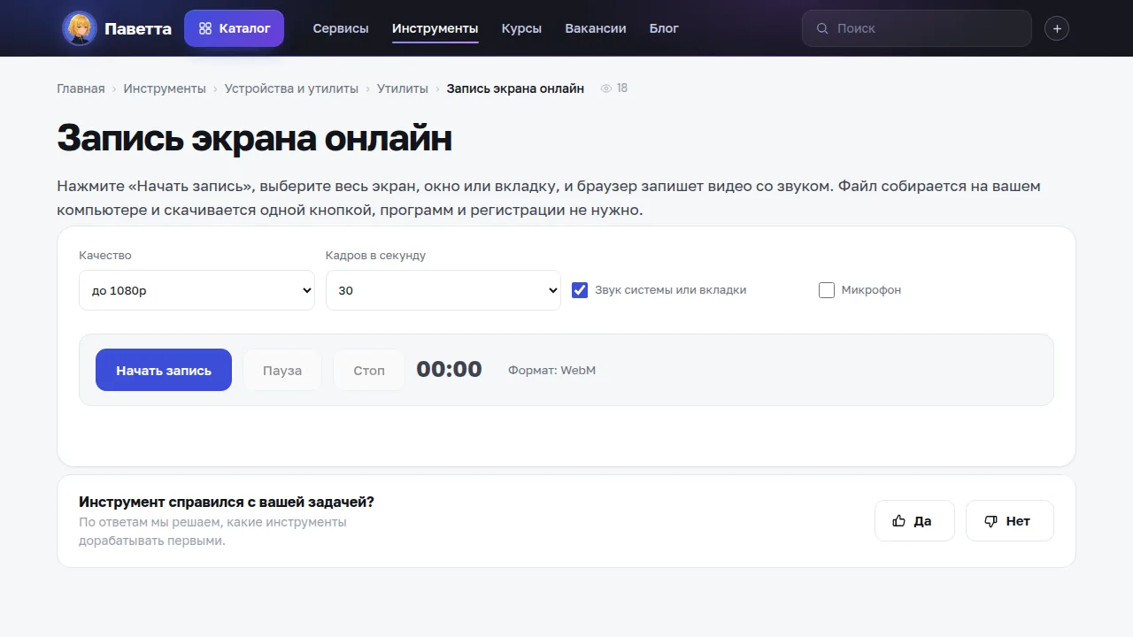Screen dimensions: 1133x637
Task: Expand the Кадров в секунду dropdown
Action: (443, 290)
